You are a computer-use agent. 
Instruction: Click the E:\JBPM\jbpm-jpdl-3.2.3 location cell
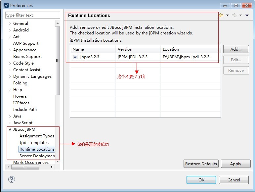[186, 57]
